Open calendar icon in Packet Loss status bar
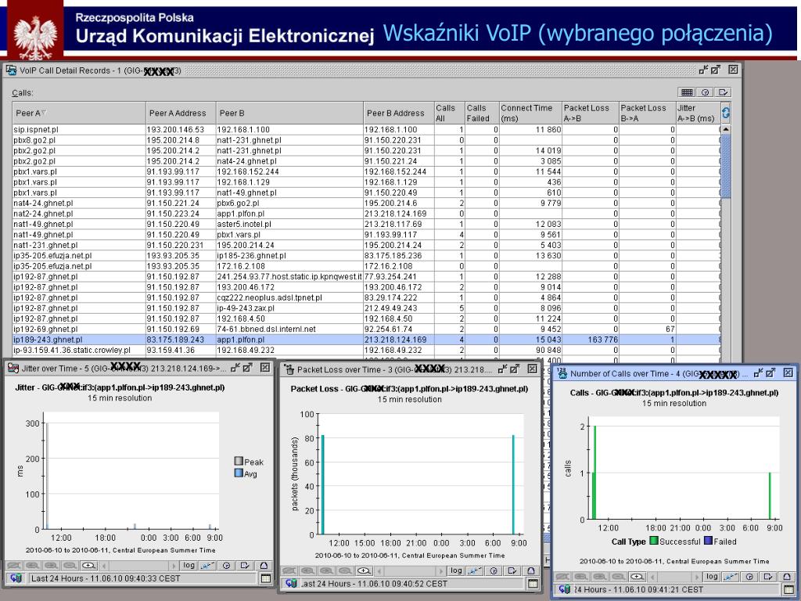 [533, 584]
